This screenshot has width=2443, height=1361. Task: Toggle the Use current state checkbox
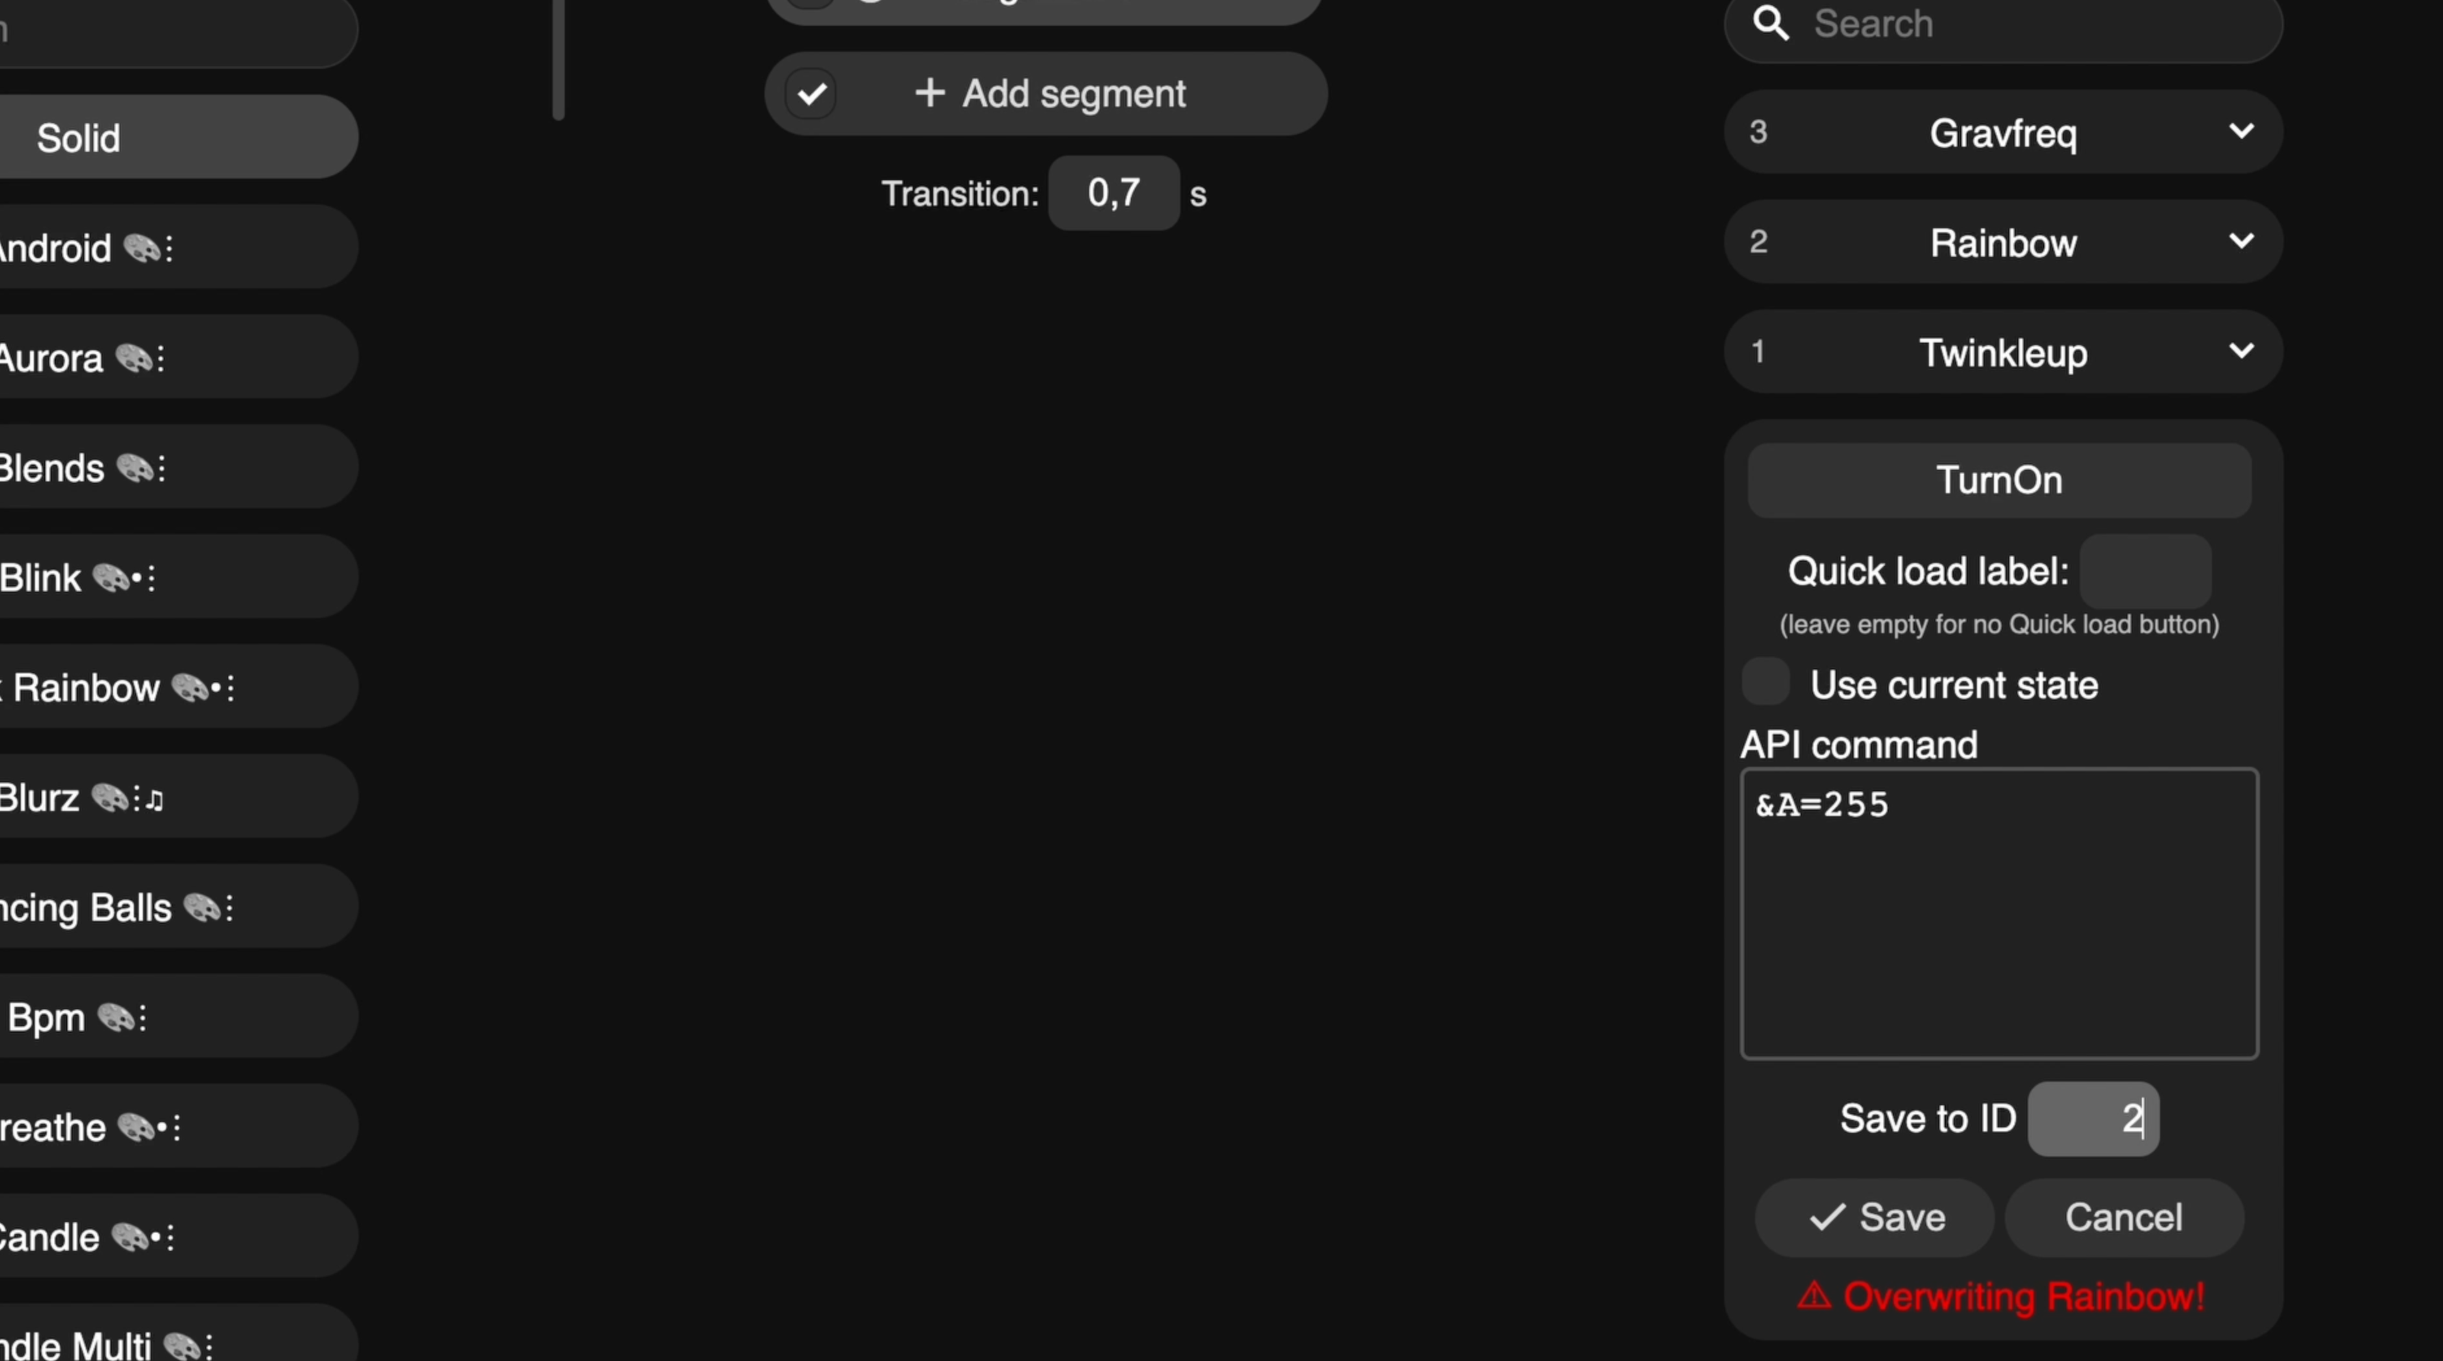click(1765, 683)
